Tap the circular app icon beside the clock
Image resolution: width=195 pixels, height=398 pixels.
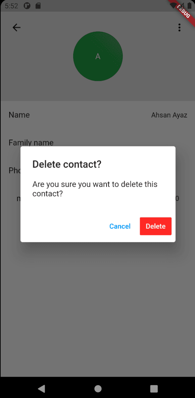[27, 6]
